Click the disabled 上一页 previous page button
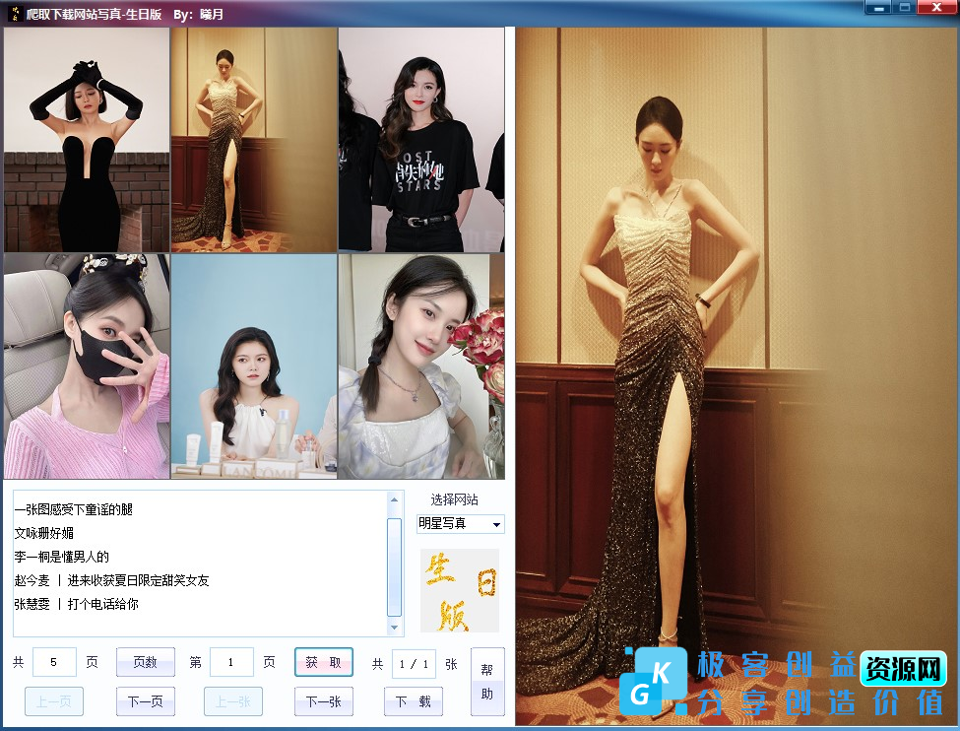The height and width of the screenshot is (731, 960). click(x=53, y=701)
